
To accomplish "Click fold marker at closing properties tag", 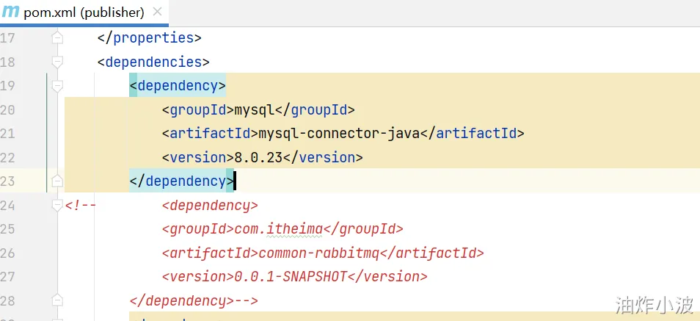I will click(x=57, y=38).
